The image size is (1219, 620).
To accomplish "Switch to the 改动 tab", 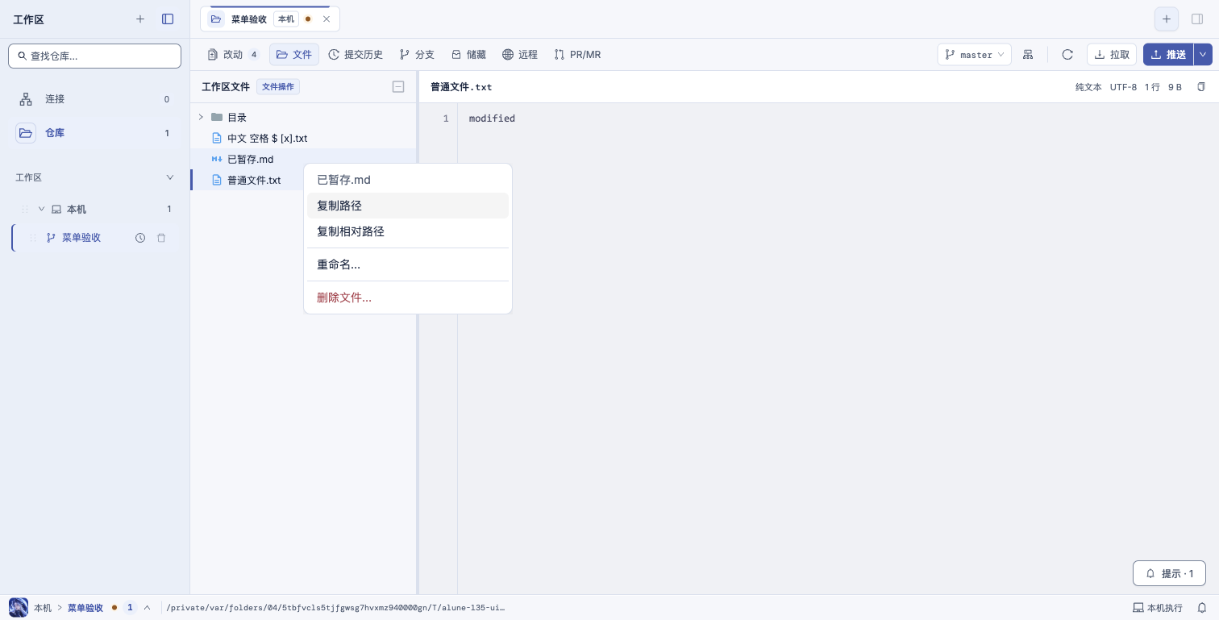I will 233,55.
